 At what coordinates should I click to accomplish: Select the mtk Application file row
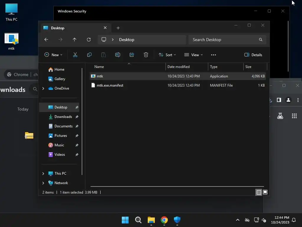(178, 76)
